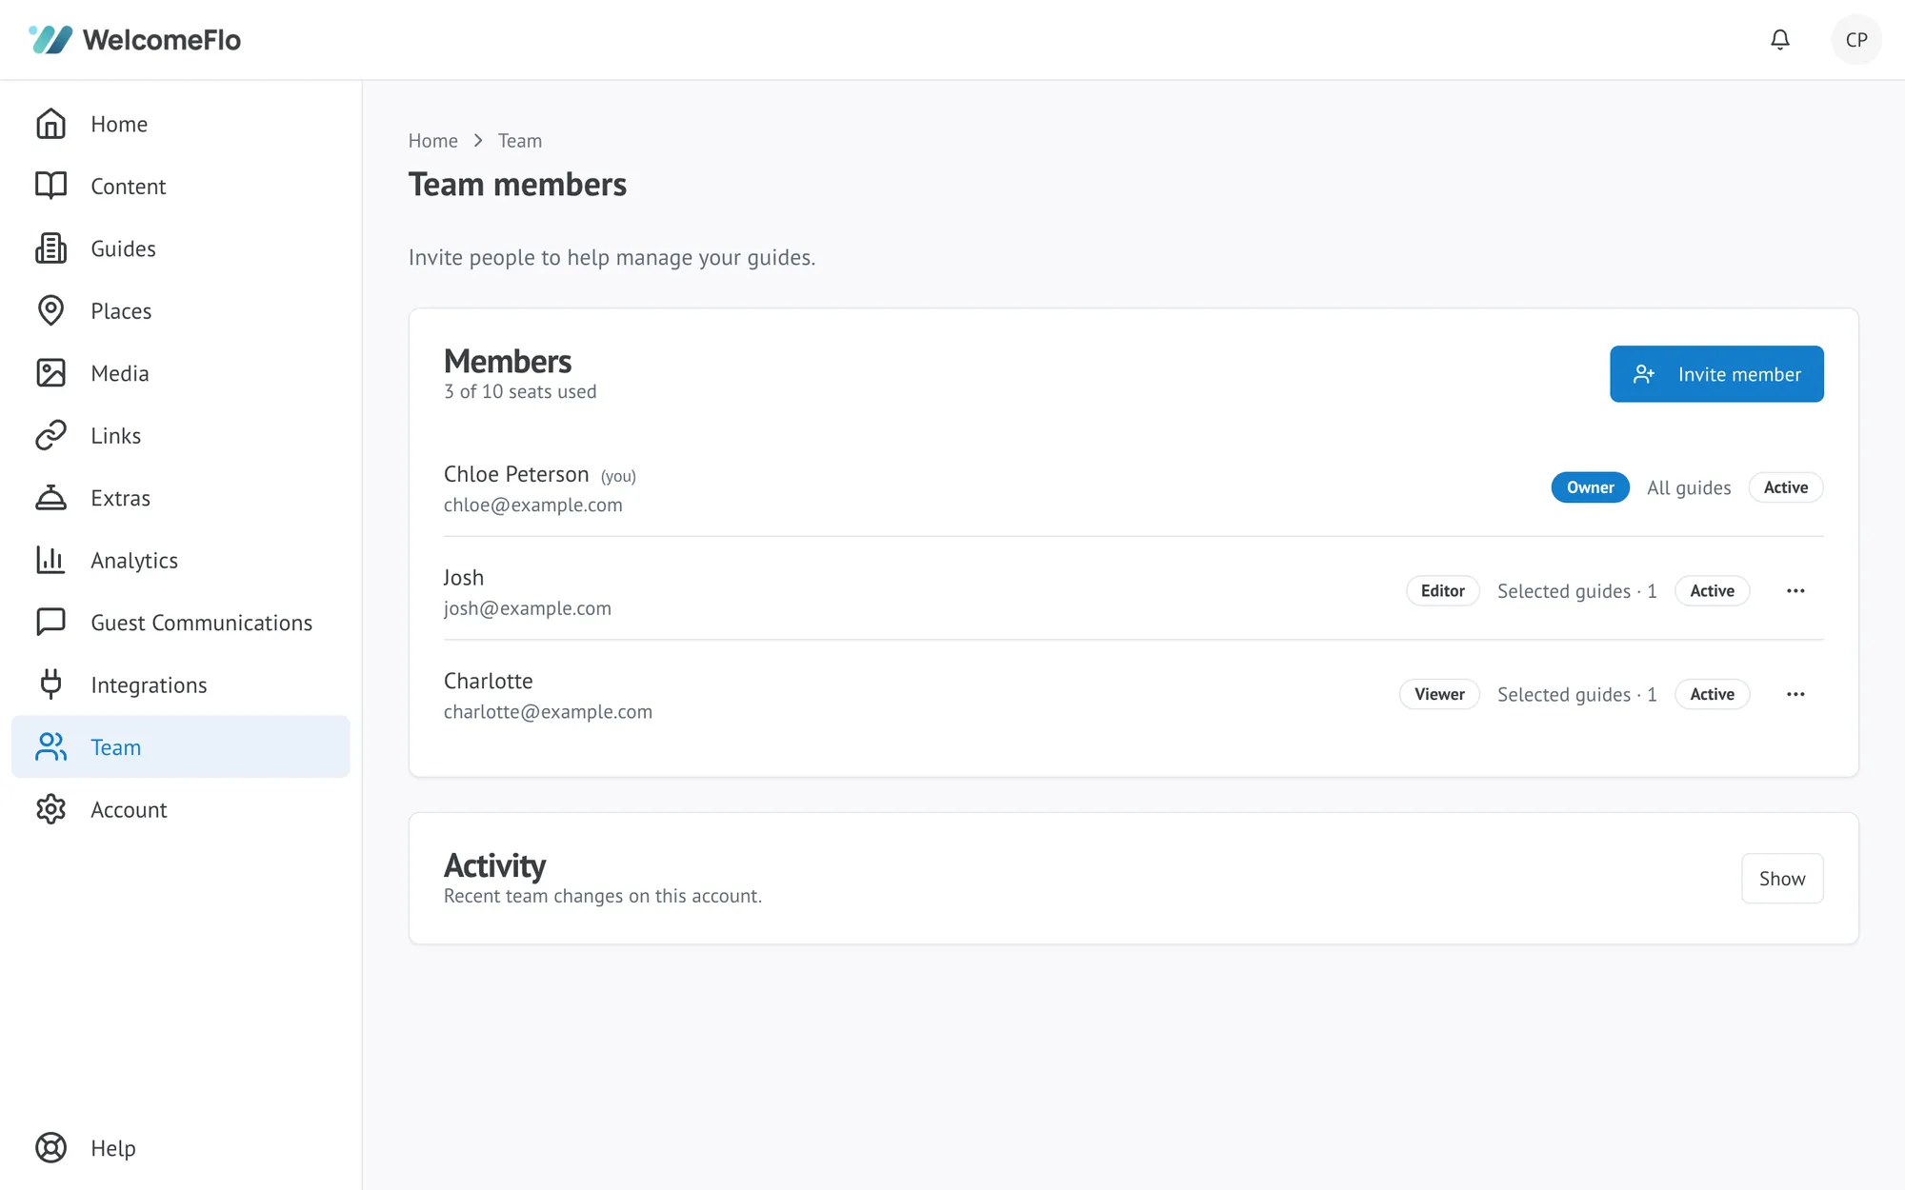Click the Chloe Peterson name
Image resolution: width=1905 pixels, height=1190 pixels.
click(516, 474)
